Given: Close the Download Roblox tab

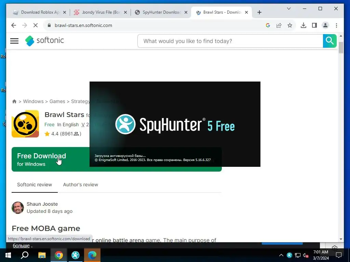Looking at the screenshot, I should 65,12.
